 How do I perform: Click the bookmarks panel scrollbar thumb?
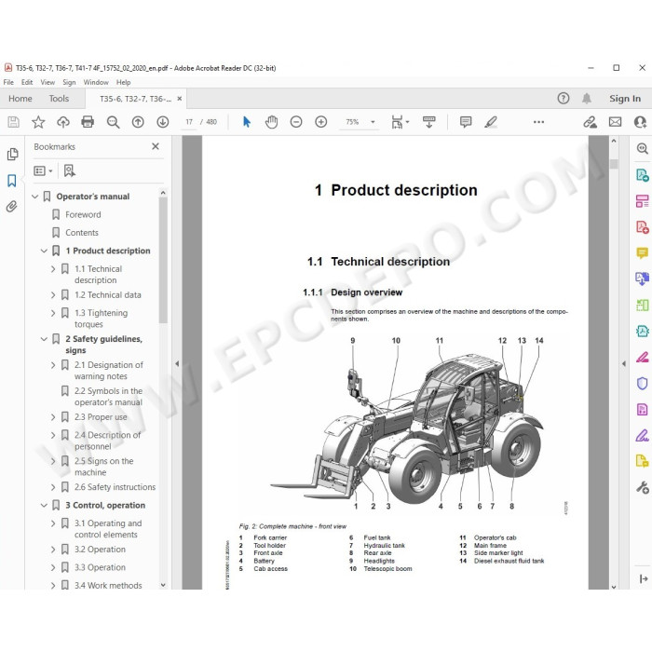[x=163, y=260]
